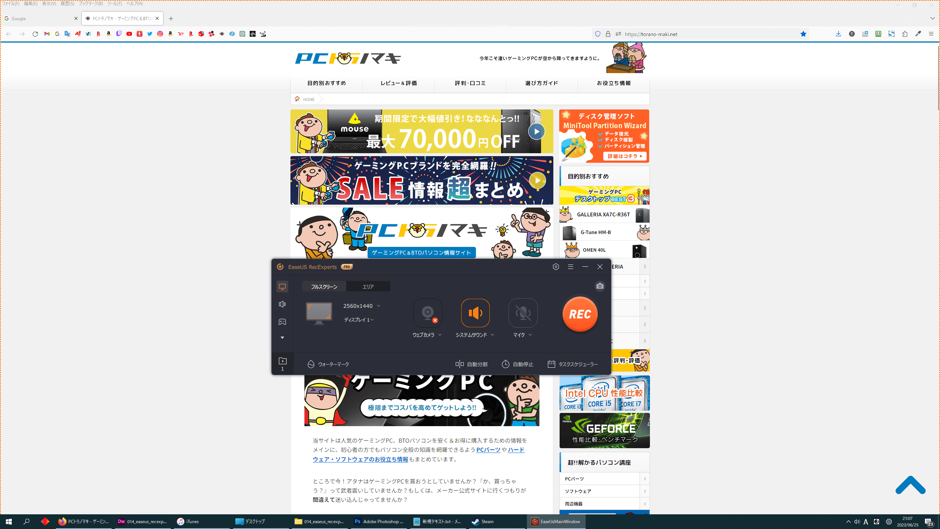Open the browser extensions puzzle icon
Image resolution: width=940 pixels, height=529 pixels.
coord(905,34)
